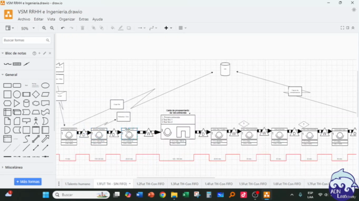
Task: Open the table insert dropdown
Action: pos(182,28)
